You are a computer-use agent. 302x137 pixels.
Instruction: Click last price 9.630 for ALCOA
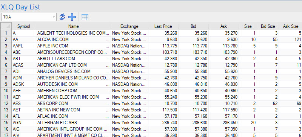(163, 40)
